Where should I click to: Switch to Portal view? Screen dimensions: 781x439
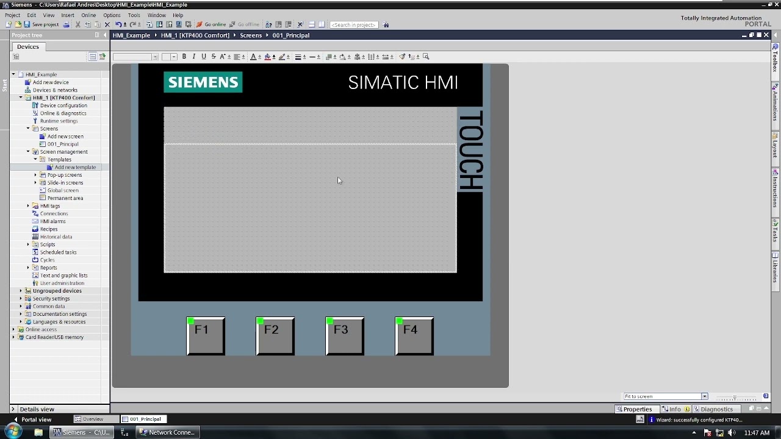(33, 419)
